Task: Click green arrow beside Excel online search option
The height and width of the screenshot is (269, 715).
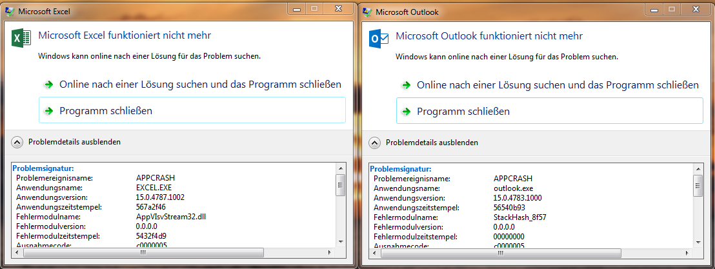Action: click(48, 85)
